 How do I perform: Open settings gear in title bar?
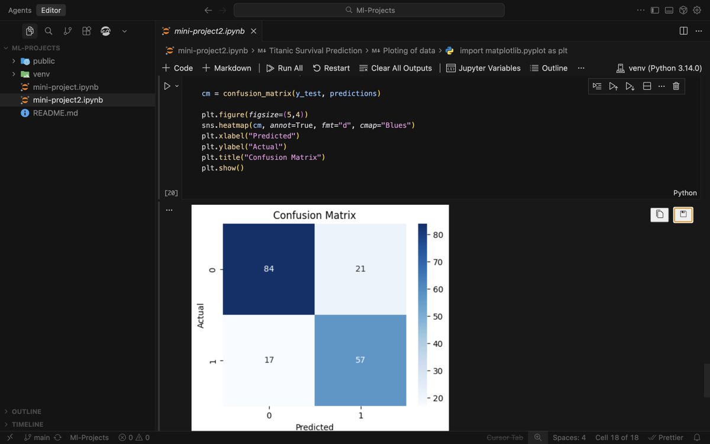tap(697, 10)
